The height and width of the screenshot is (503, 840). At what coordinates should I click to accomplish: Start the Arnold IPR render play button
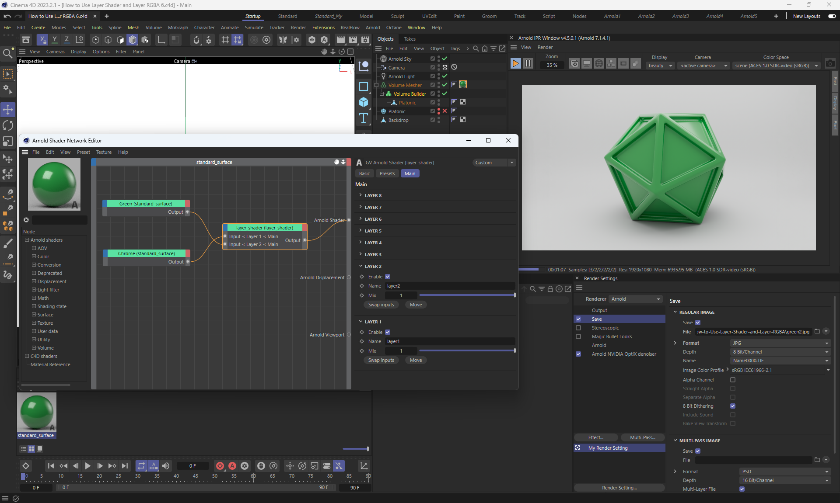click(515, 64)
